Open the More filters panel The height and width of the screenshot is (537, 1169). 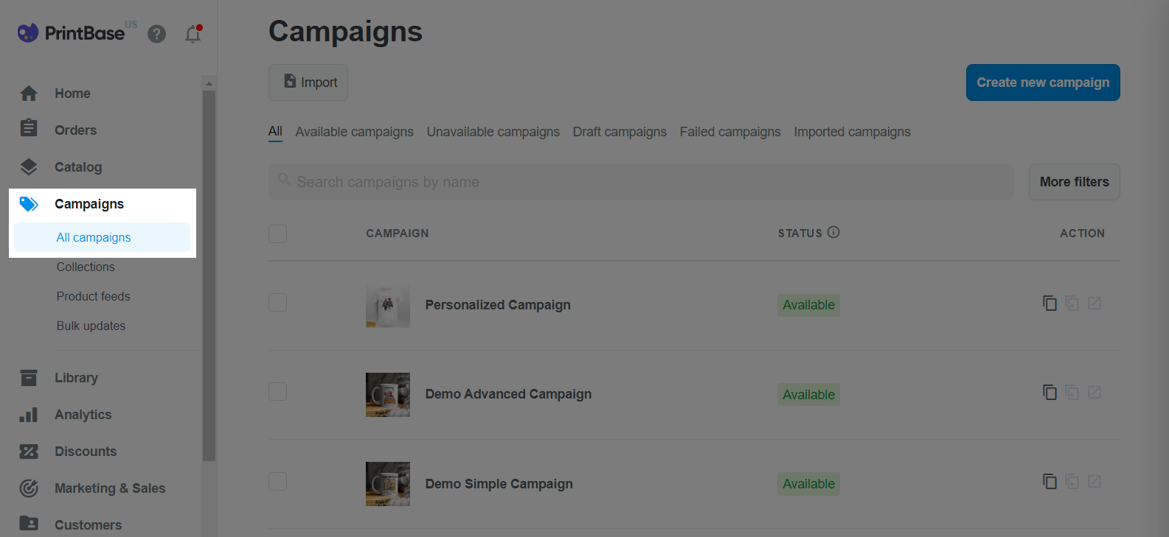1074,182
